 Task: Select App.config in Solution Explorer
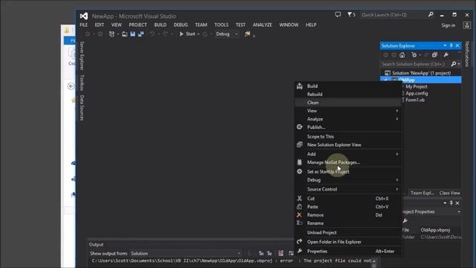coord(416,93)
